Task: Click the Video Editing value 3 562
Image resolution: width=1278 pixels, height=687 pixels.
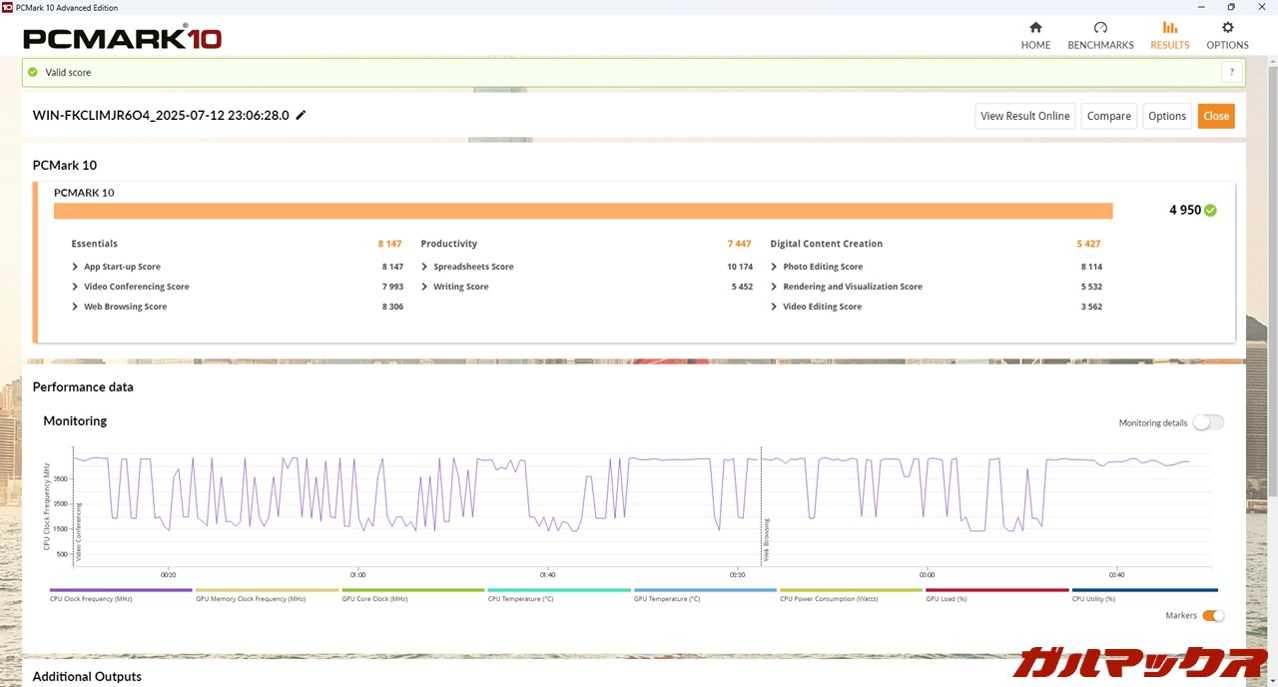Action: [x=1091, y=307]
